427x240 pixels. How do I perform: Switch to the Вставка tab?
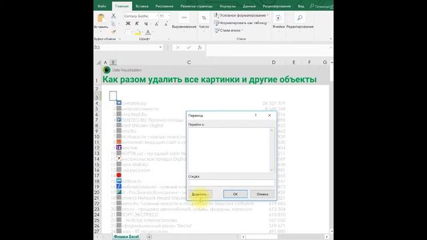tap(142, 6)
